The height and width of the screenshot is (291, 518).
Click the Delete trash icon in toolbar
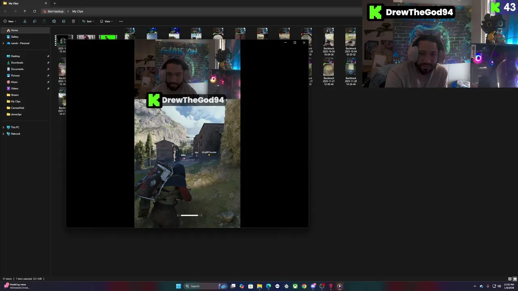click(x=73, y=21)
